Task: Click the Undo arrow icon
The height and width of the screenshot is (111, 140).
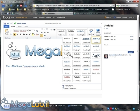Action: 8,23
